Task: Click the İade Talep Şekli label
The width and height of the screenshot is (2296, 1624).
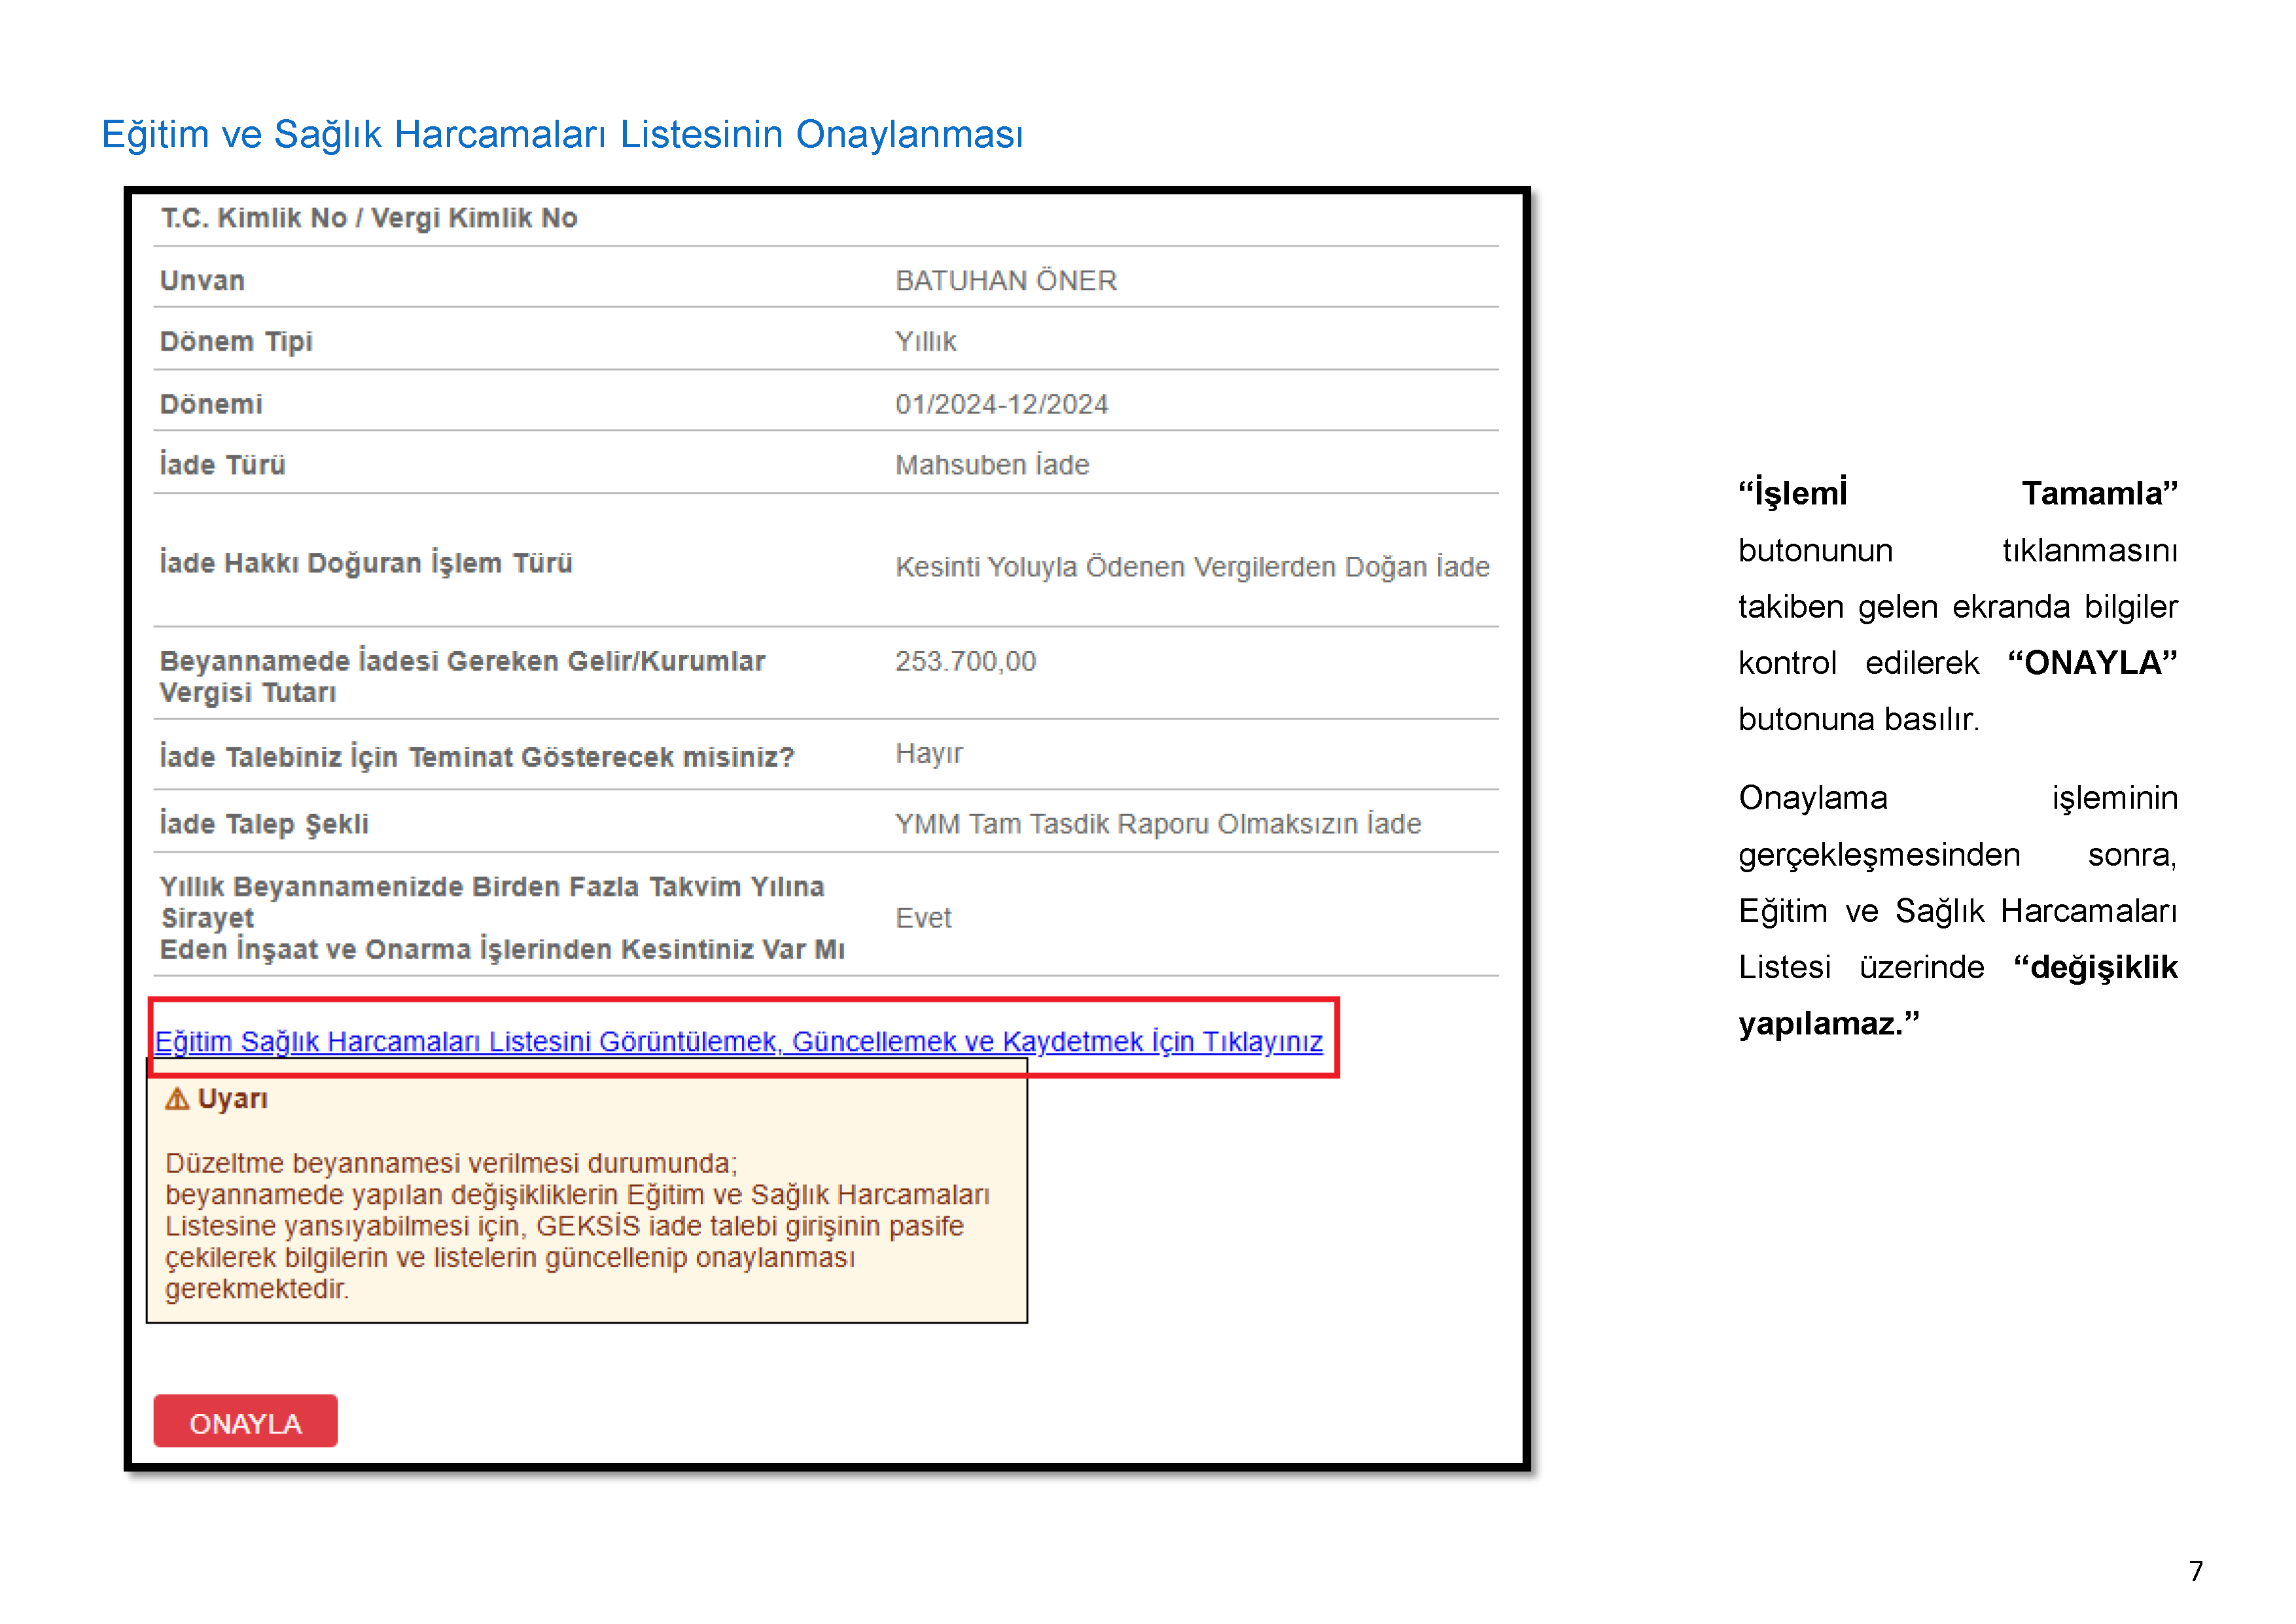Action: (x=264, y=824)
